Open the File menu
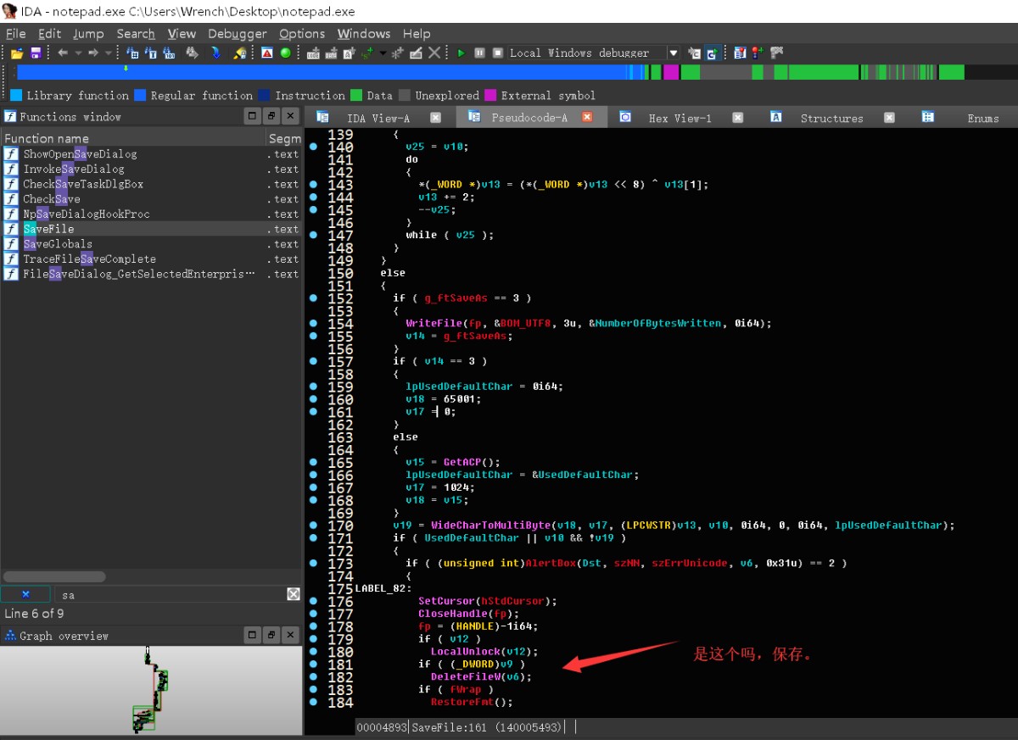The image size is (1018, 740). point(16,34)
